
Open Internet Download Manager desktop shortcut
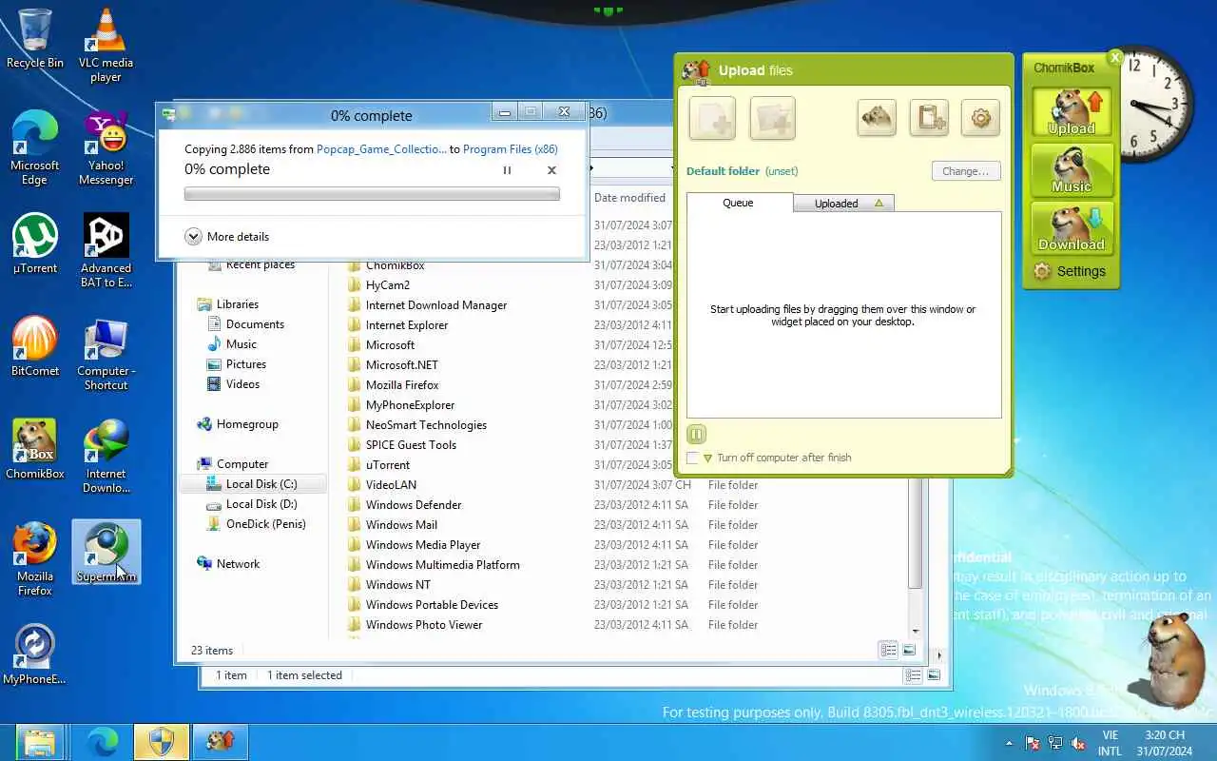point(106,456)
